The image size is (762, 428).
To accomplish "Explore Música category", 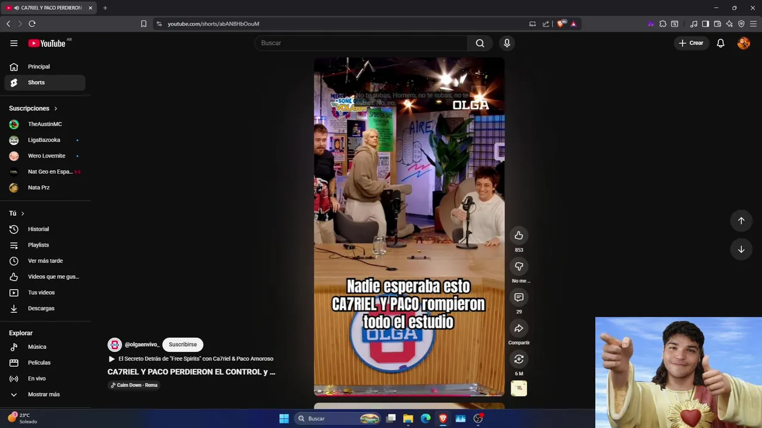I will (45, 347).
